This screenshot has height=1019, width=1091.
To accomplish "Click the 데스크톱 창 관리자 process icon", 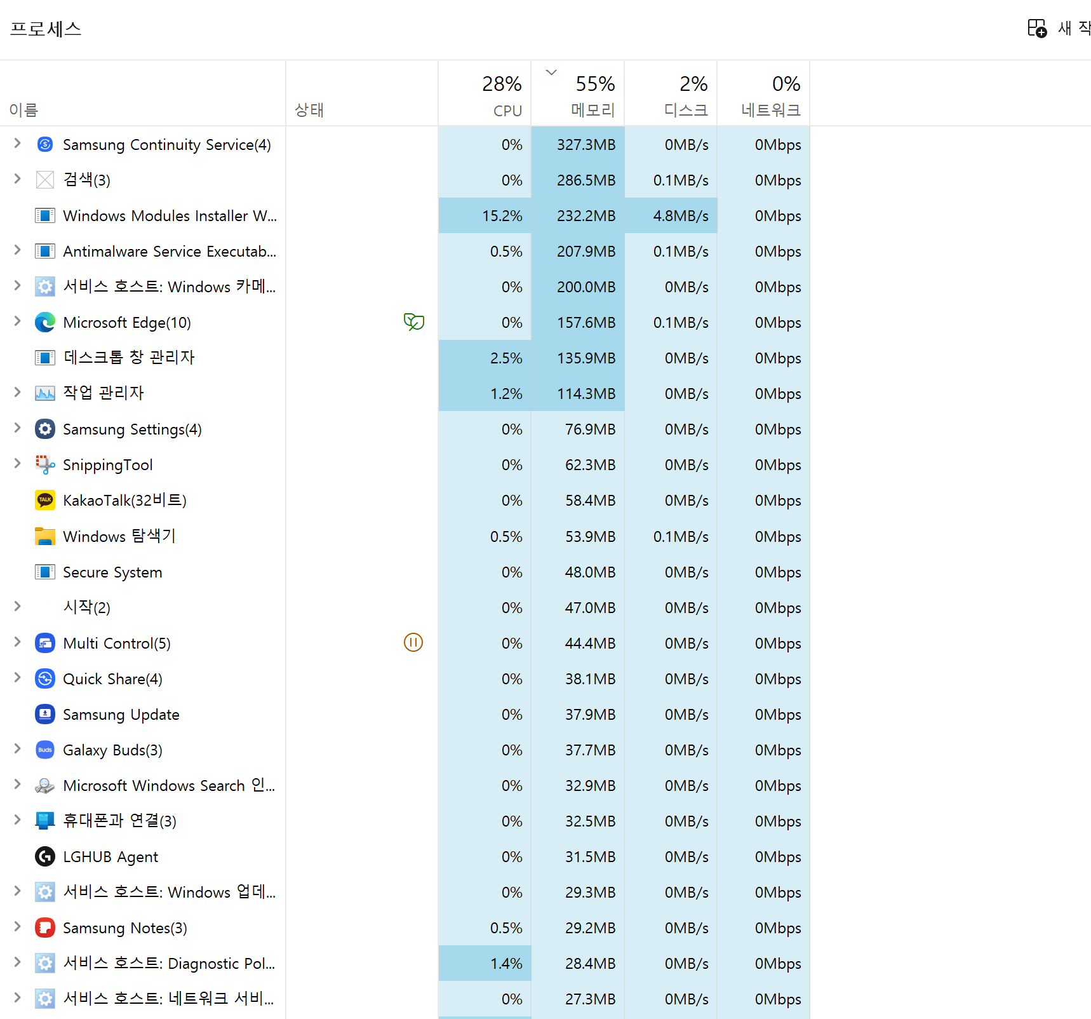I will pos(44,358).
